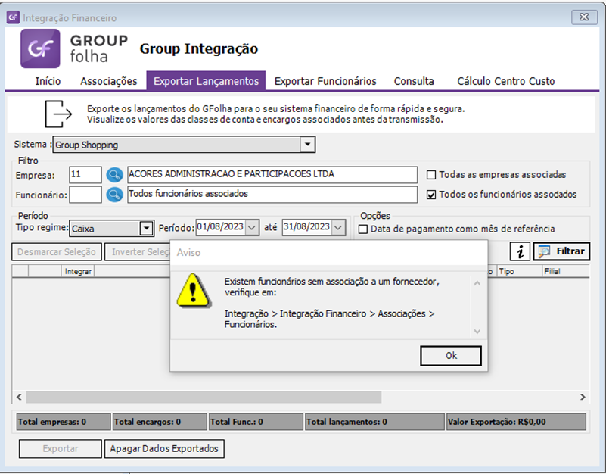This screenshot has width=606, height=474.
Task: Open start date 01/08/2023 calendar dropdown
Action: [252, 227]
